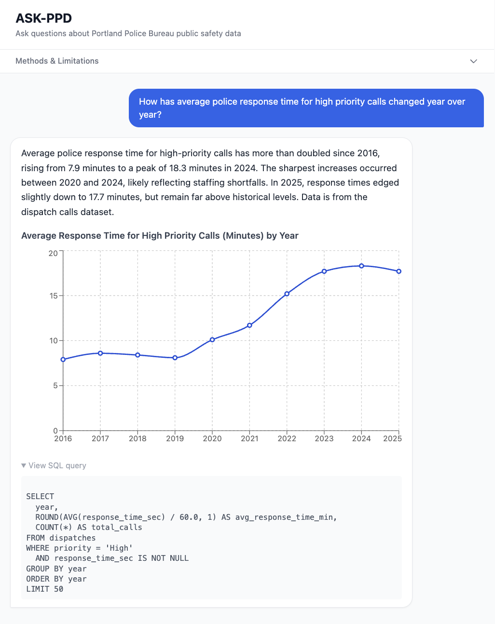Viewport: 495px width, 624px height.
Task: Select the 2017 data point marker
Action: click(100, 353)
